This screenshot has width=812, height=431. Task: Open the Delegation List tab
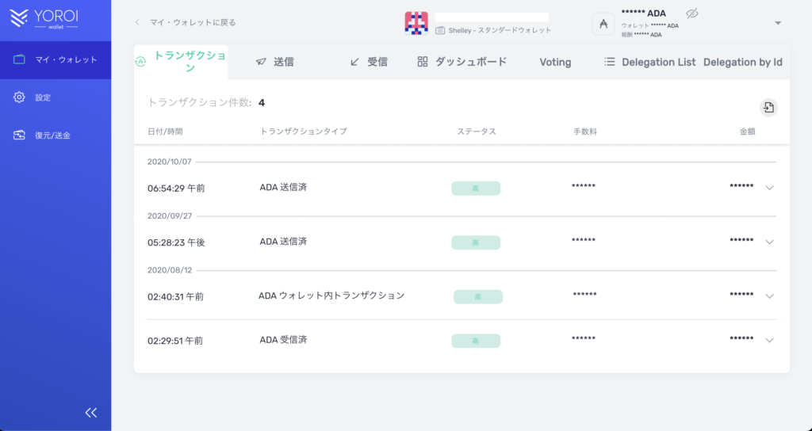pyautogui.click(x=649, y=62)
